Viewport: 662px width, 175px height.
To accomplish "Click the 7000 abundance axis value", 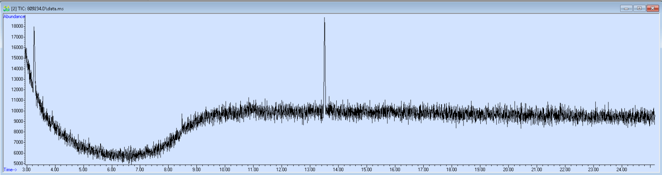I will pyautogui.click(x=19, y=143).
